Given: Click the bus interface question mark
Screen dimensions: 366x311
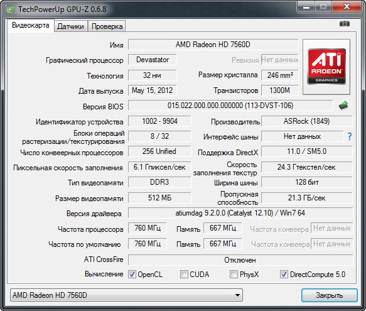Looking at the screenshot, I should [350, 136].
